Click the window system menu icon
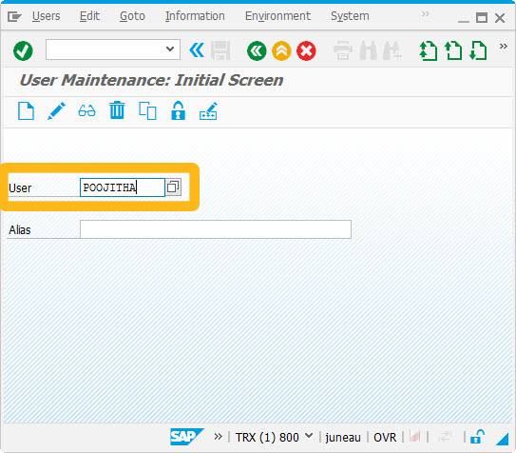 pos(14,16)
